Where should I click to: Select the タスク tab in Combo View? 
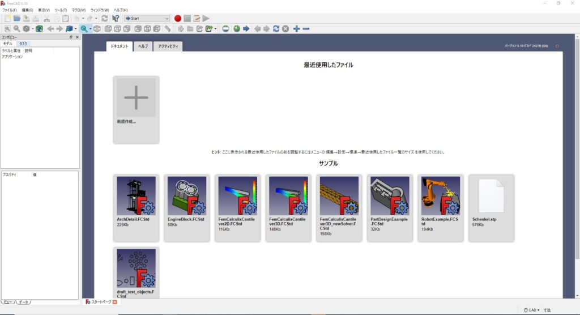[x=23, y=44]
